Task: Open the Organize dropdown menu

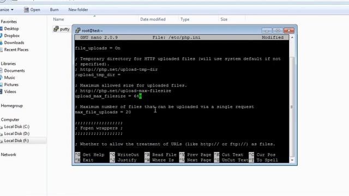Action: [x=7, y=10]
